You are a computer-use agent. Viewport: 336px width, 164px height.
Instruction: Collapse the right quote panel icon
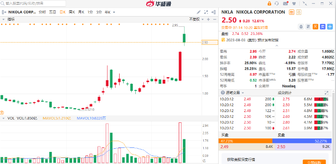(x=213, y=12)
